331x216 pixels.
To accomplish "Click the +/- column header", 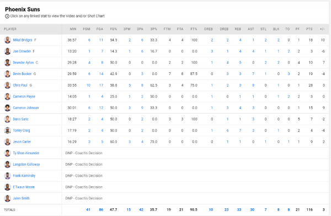I will click(x=322, y=29).
